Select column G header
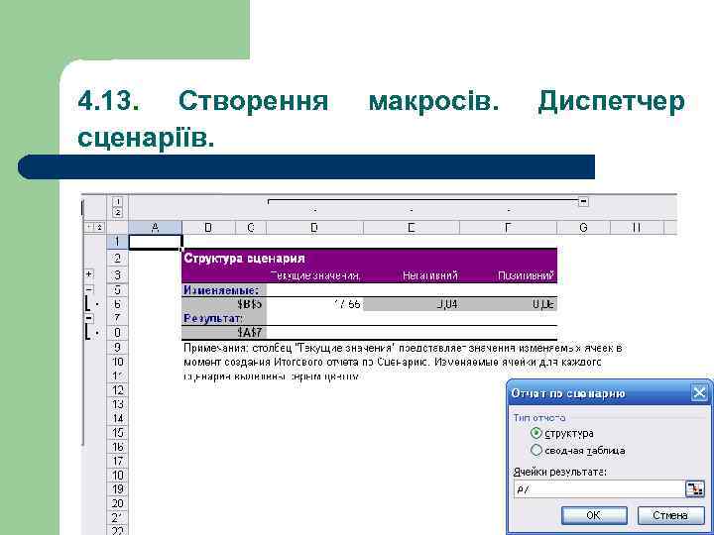714x535 pixels. click(583, 228)
